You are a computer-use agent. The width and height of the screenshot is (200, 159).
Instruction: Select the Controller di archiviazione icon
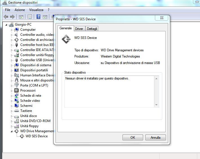point(17,40)
